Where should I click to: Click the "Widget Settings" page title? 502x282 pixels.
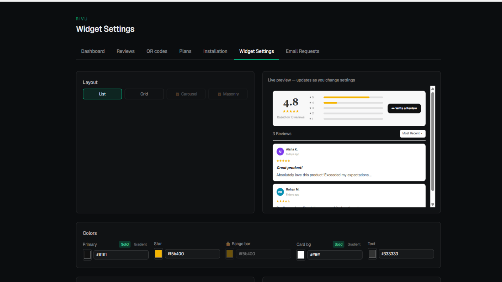(105, 29)
